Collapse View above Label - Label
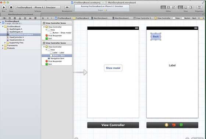 (x=46, y=50)
